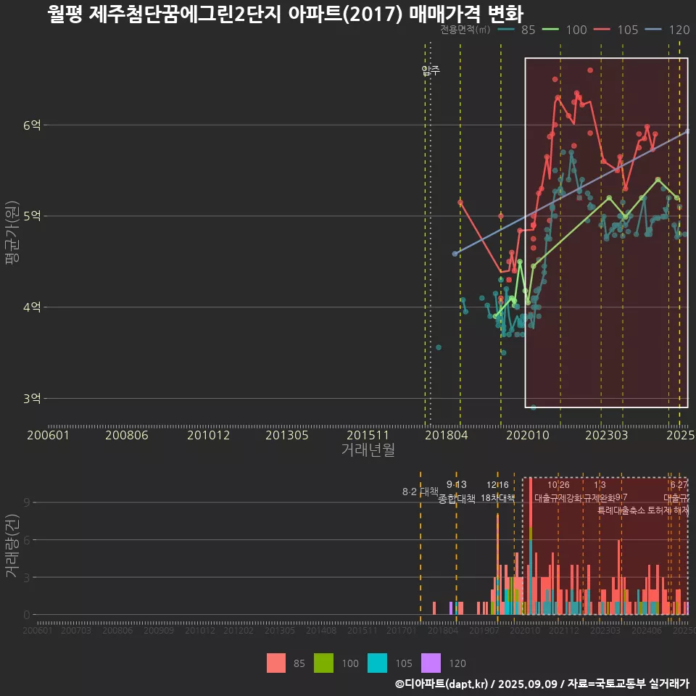
Task: Click the 8·2 대책 policy annotation
Action: (x=420, y=492)
